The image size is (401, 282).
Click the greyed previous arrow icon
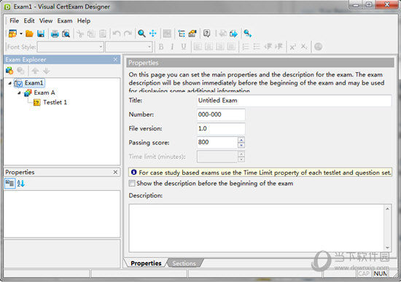223,34
